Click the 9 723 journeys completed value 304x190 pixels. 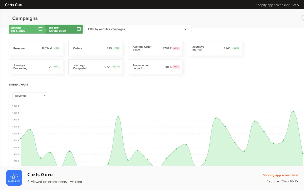click(108, 67)
